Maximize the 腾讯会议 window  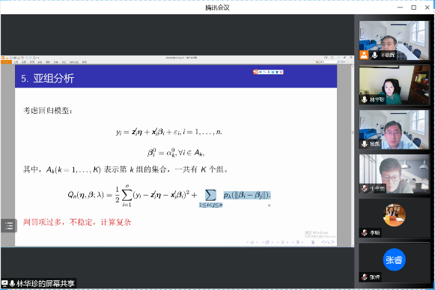point(413,7)
